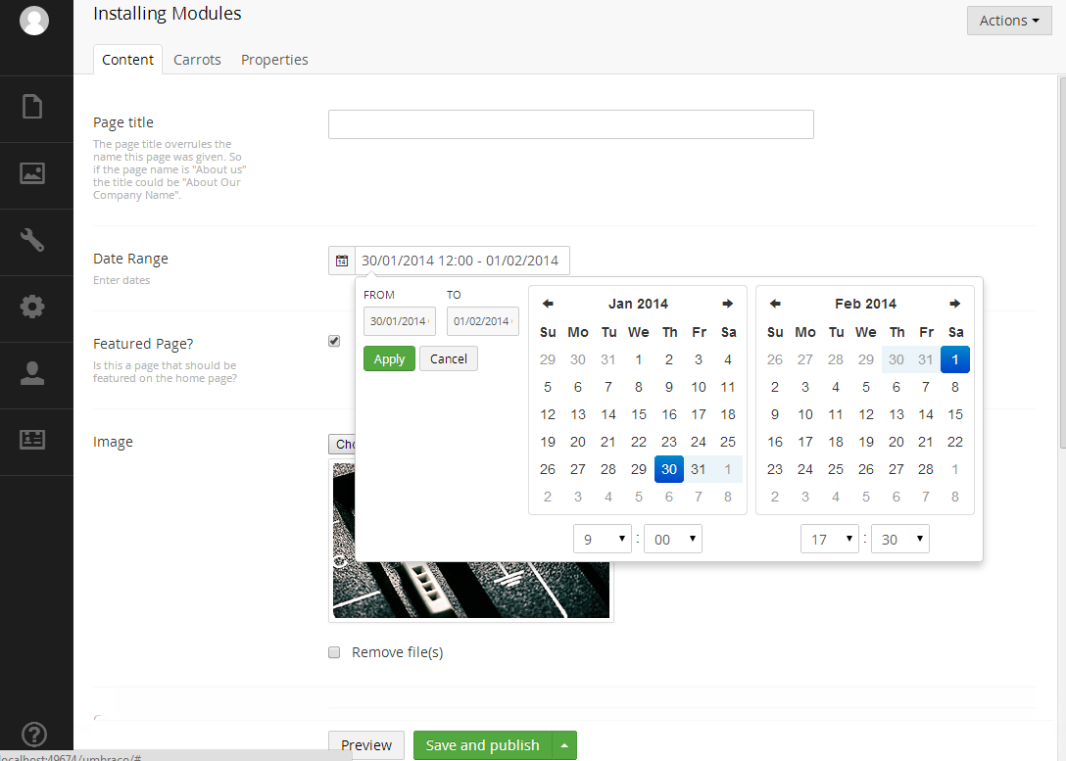This screenshot has height=761, width=1066.
Task: Open the Media section image icon
Action: tap(32, 173)
